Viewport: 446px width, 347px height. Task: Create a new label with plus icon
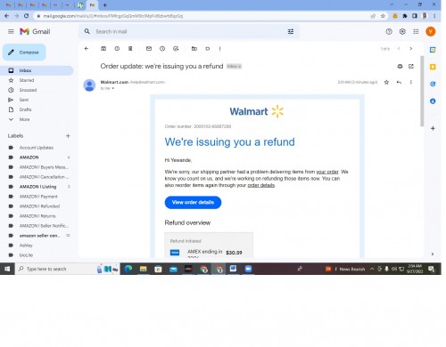[68, 136]
